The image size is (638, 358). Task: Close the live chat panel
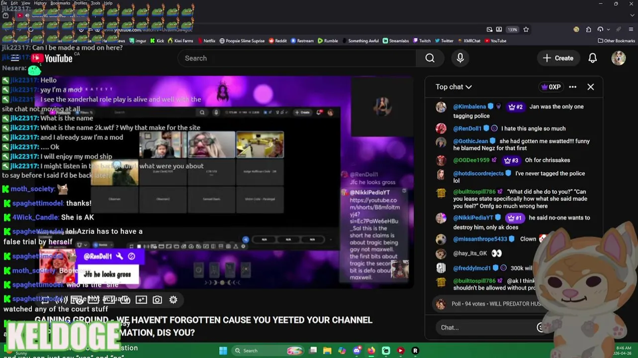(590, 87)
